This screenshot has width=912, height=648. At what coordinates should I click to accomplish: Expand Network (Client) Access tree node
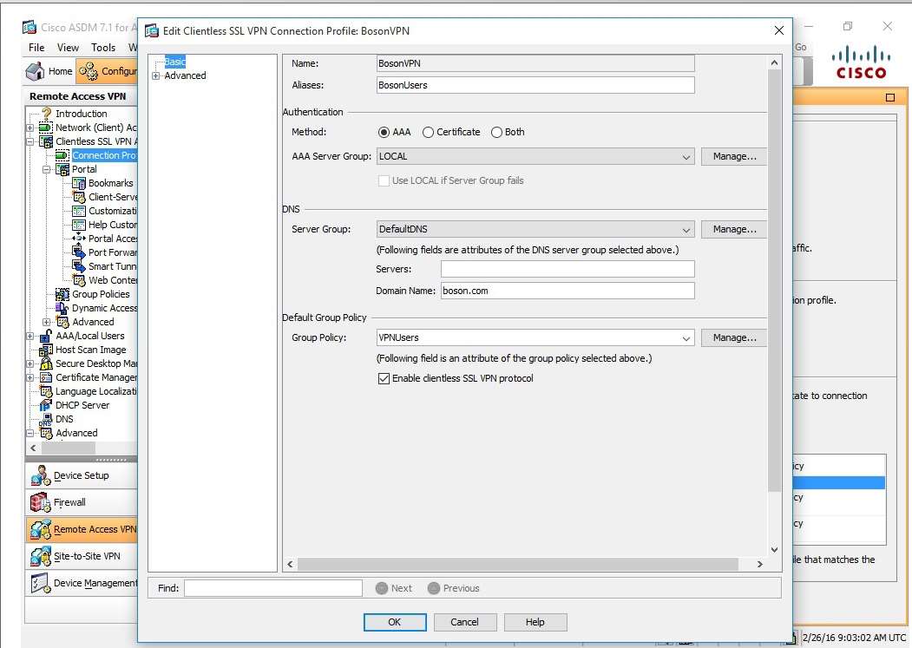point(30,128)
